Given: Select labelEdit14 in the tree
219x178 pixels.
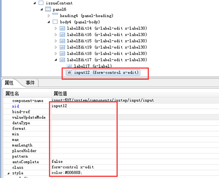Looking at the screenshot, I should [x=107, y=28].
